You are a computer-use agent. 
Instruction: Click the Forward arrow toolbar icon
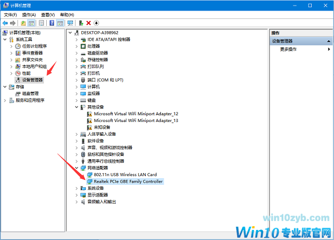click(x=13, y=23)
